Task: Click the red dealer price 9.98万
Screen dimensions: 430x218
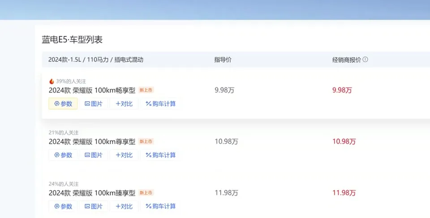Action: point(342,90)
